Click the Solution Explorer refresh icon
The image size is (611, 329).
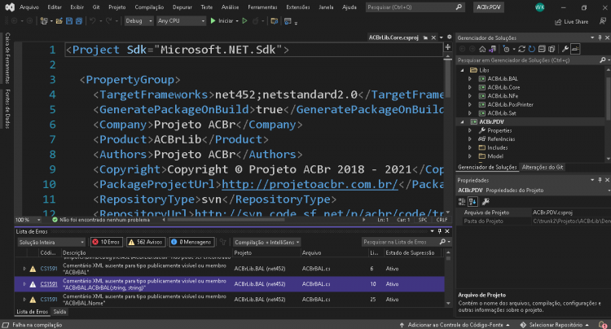tap(531, 49)
